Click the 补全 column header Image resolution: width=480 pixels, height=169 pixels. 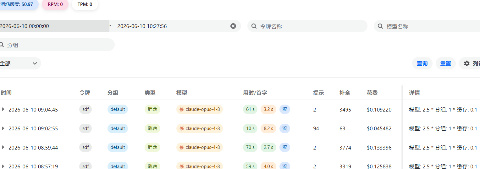tap(345, 93)
